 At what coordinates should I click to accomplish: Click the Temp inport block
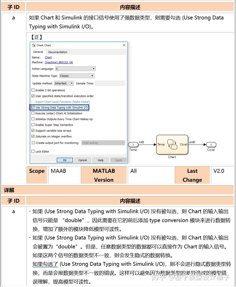click(x=133, y=145)
